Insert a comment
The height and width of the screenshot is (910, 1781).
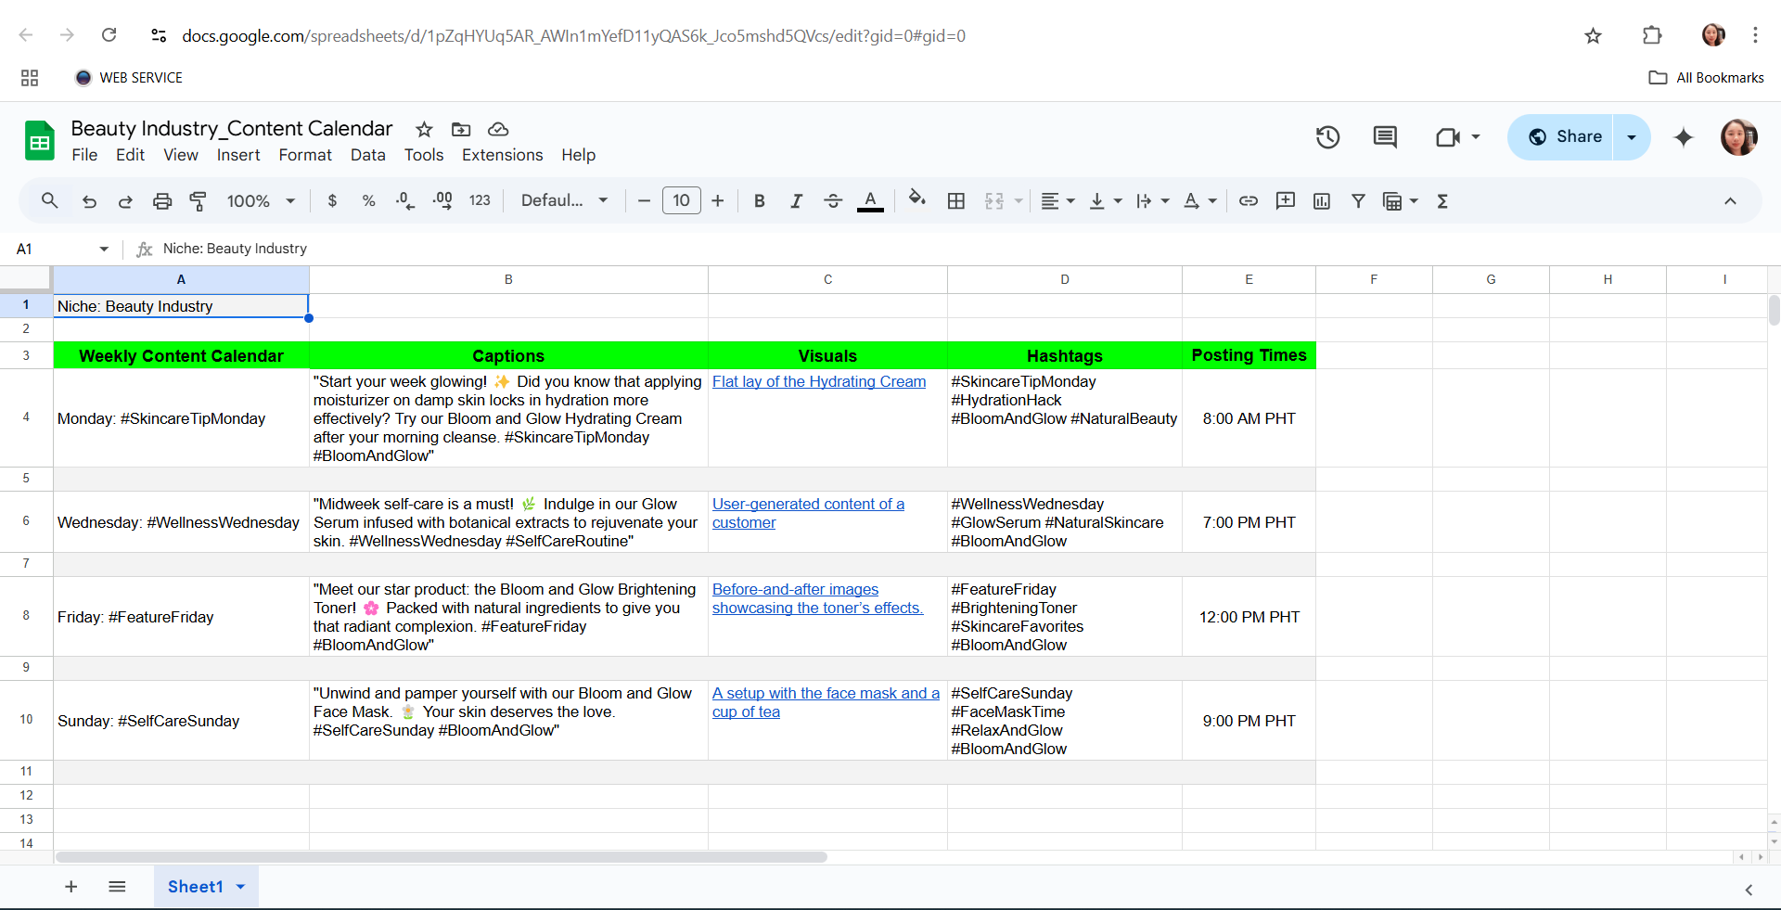pos(1286,200)
